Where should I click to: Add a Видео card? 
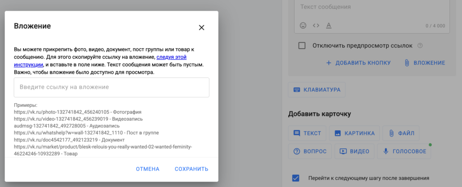pyautogui.click(x=354, y=151)
